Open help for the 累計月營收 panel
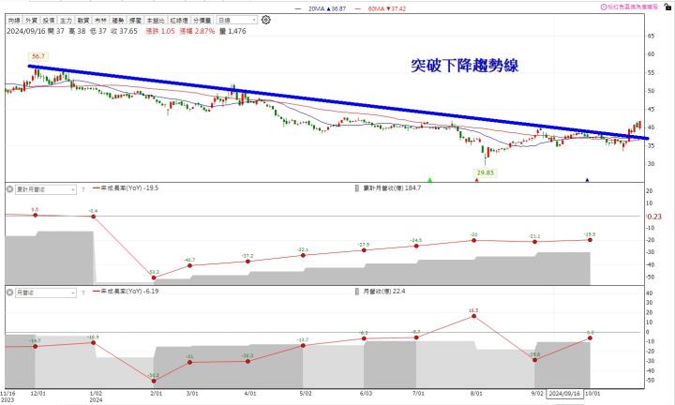 [83, 189]
